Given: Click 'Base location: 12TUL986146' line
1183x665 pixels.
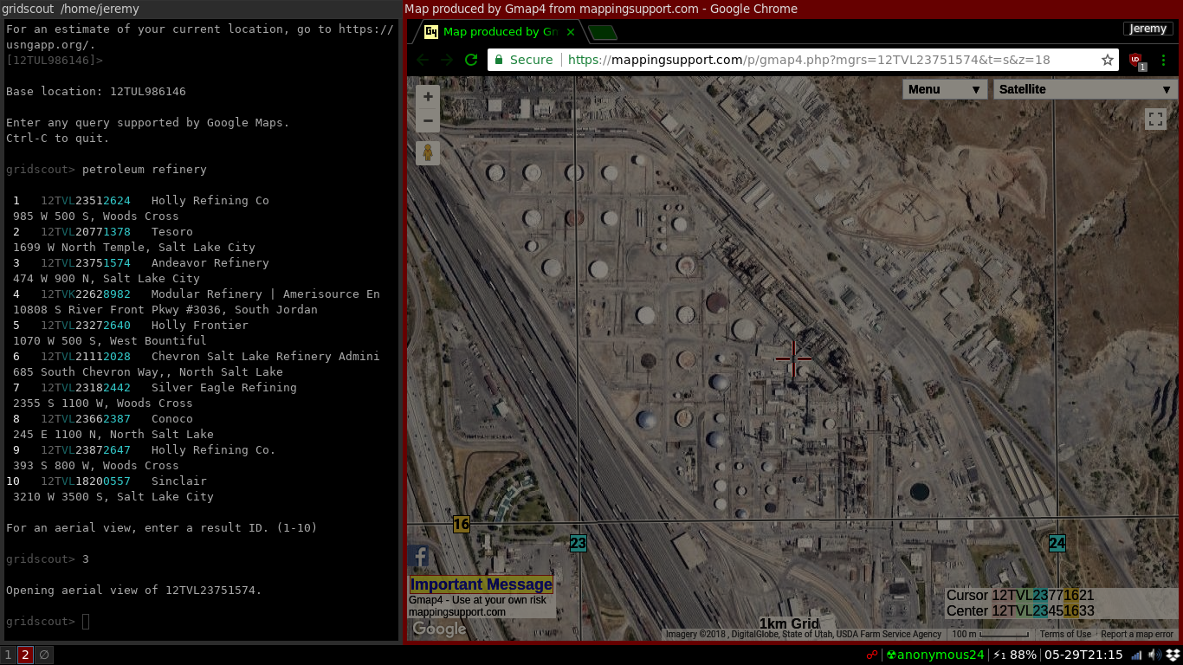Looking at the screenshot, I should (96, 92).
